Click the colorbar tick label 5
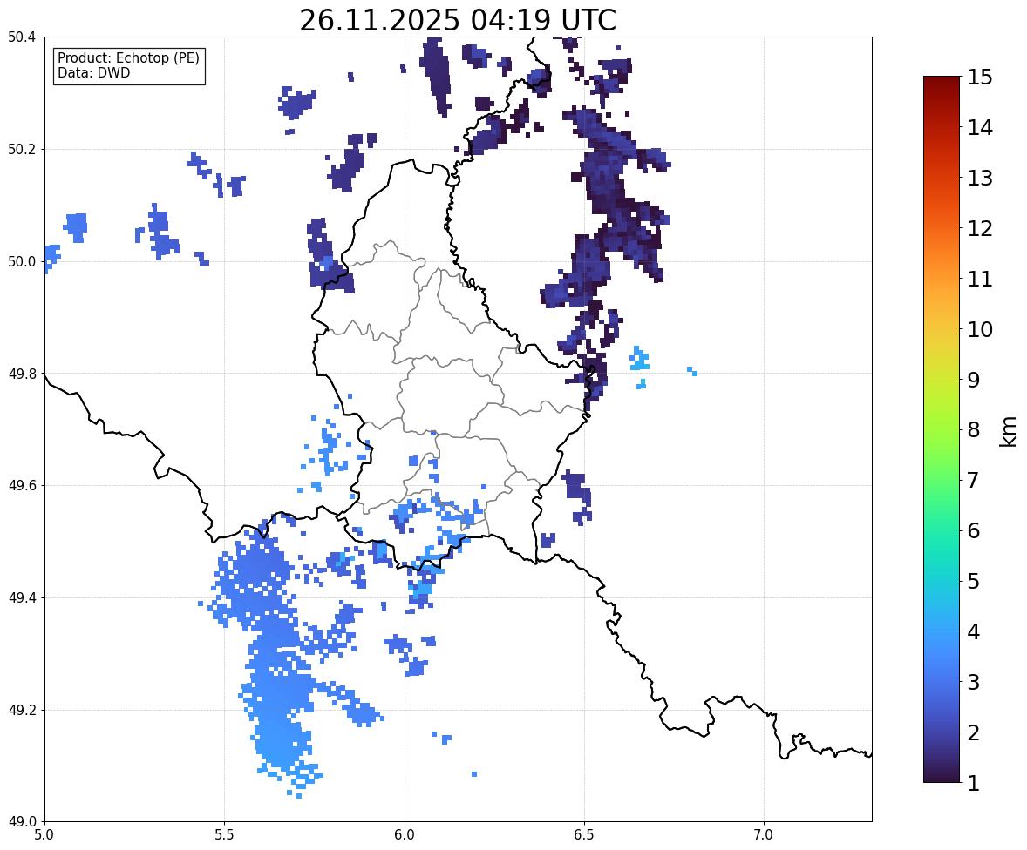 click(974, 581)
